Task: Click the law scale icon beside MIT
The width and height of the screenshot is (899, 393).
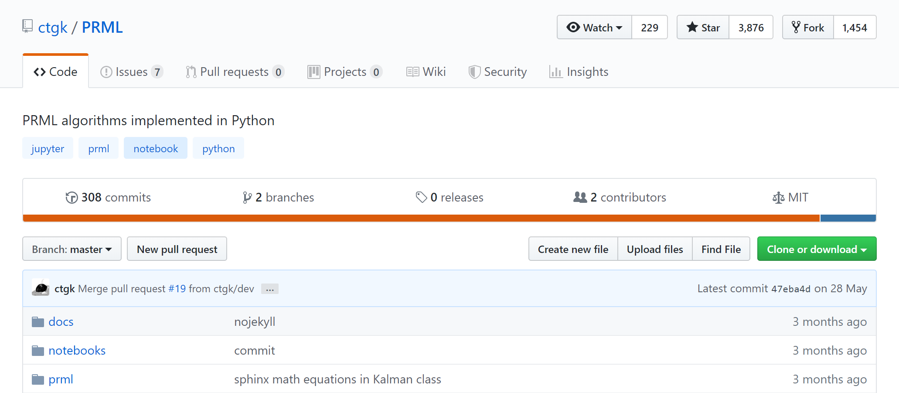Action: (778, 198)
